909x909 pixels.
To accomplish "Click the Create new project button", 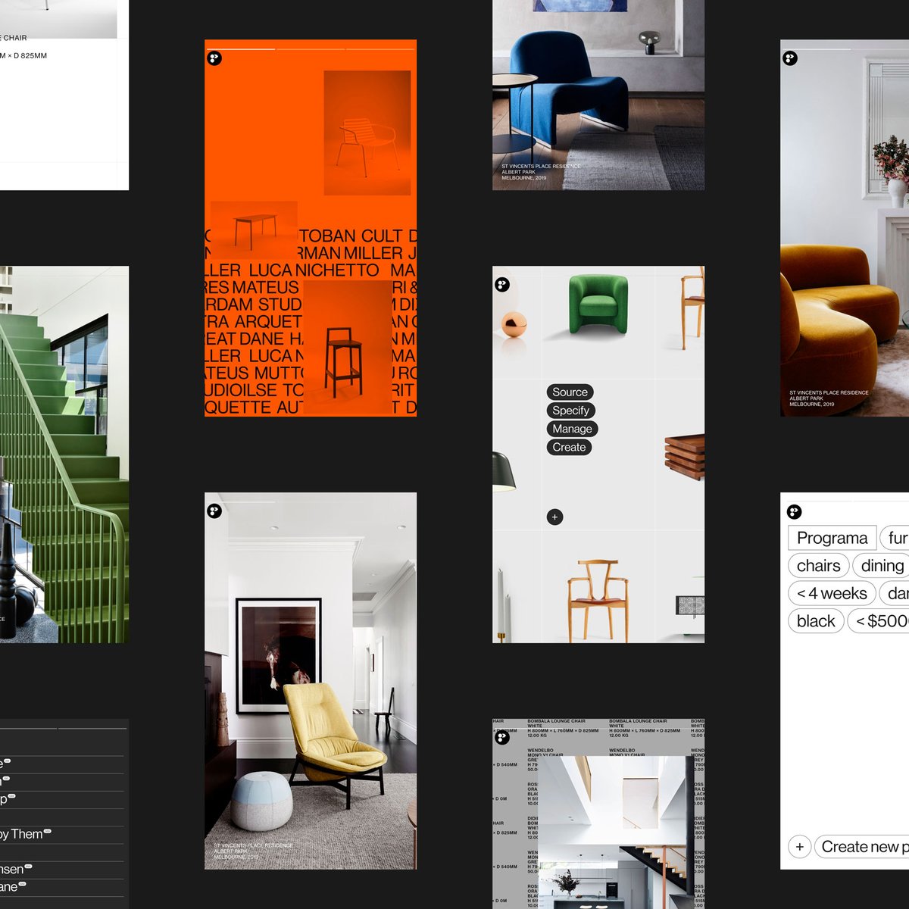I will point(861,847).
